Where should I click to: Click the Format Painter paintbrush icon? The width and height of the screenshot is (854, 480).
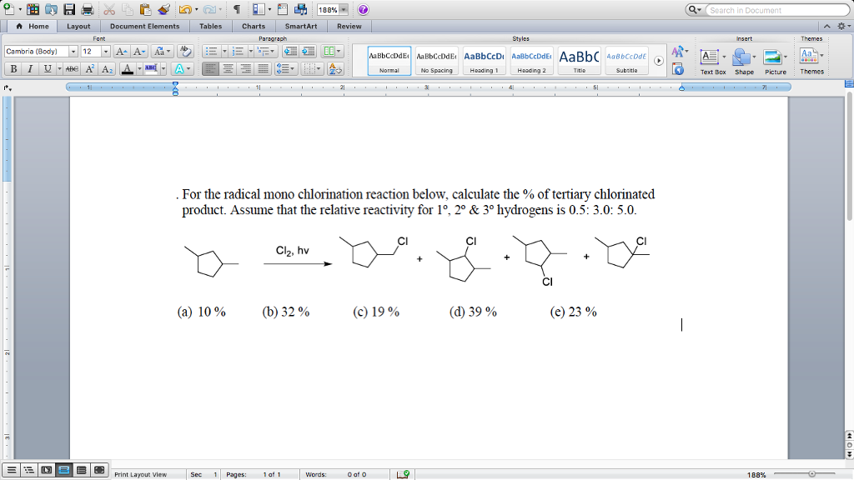[163, 10]
